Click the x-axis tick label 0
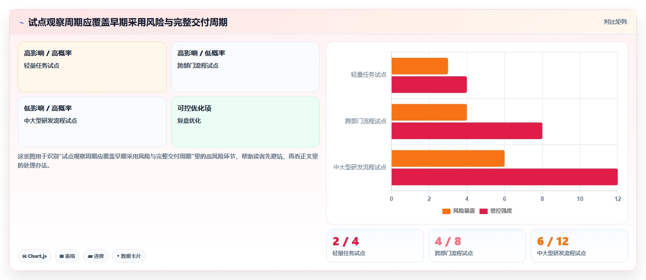The image size is (646, 280). (391, 199)
